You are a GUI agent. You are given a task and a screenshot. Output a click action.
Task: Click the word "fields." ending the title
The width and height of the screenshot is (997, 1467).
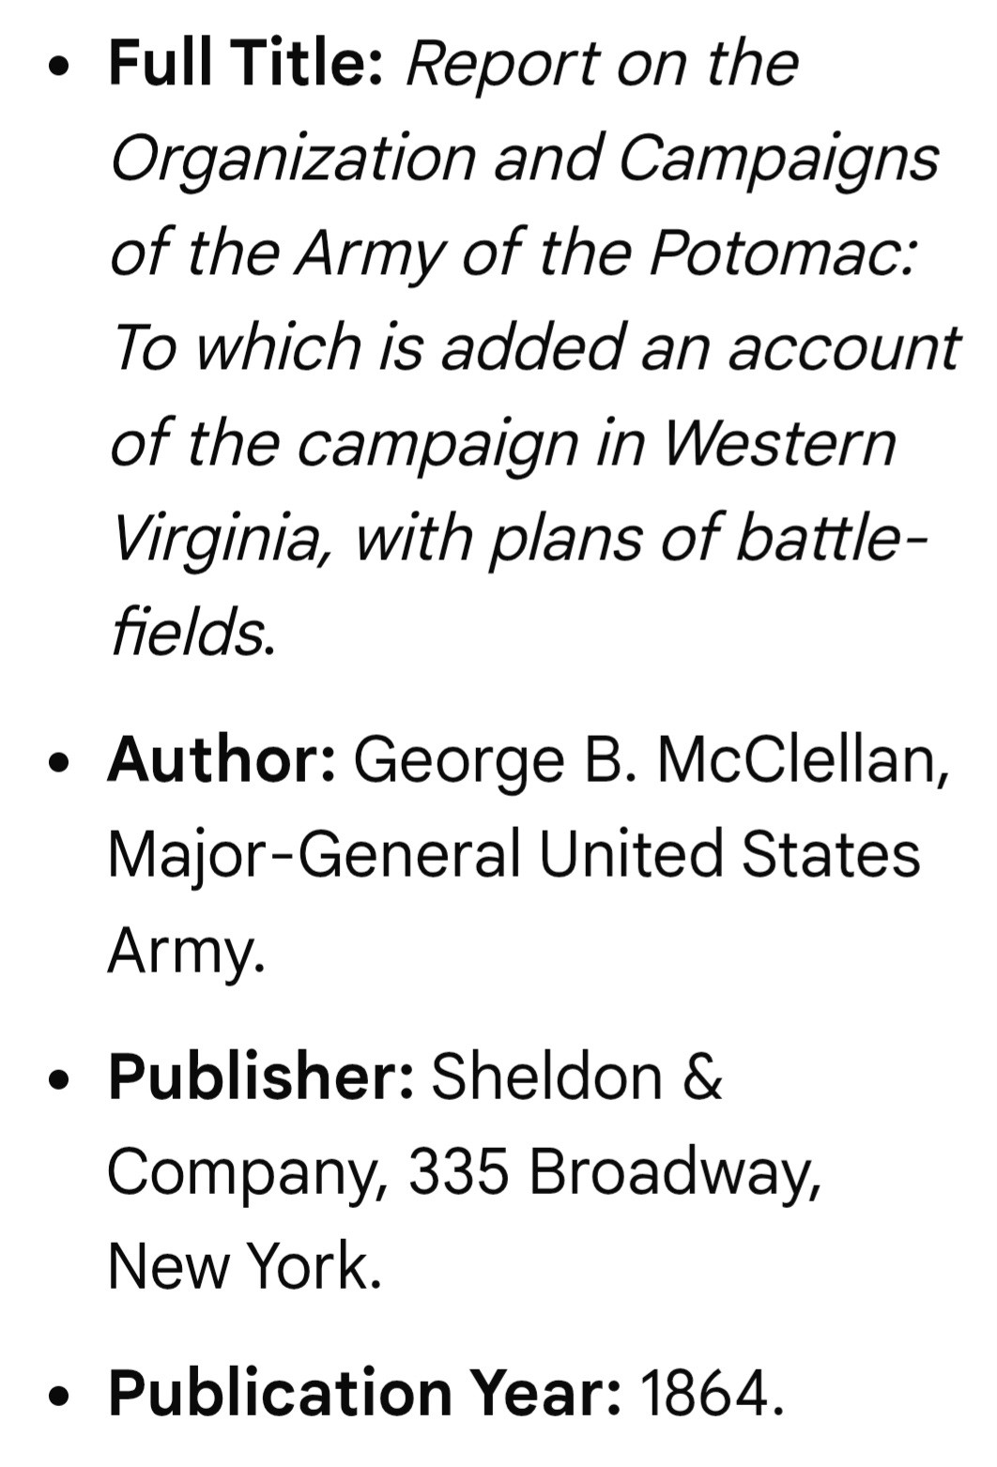[192, 633]
